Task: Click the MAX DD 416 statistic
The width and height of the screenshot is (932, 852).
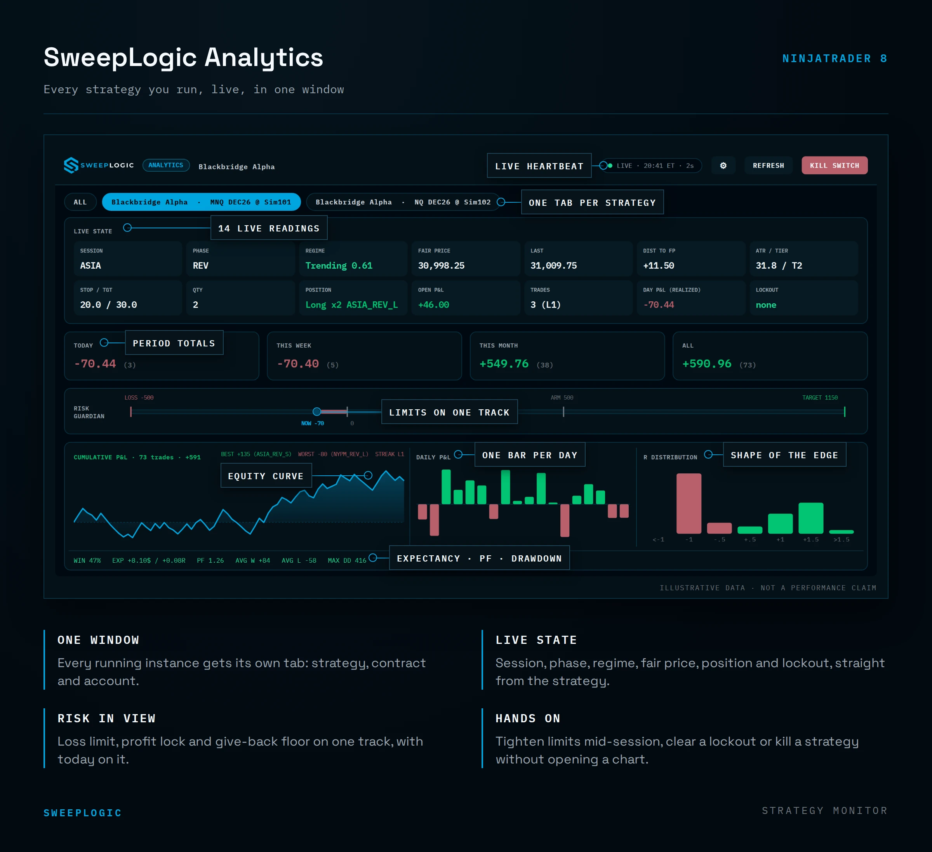Action: 347,560
